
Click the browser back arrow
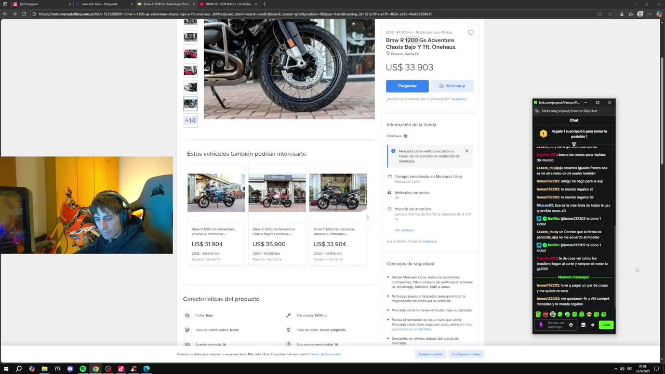[6, 14]
